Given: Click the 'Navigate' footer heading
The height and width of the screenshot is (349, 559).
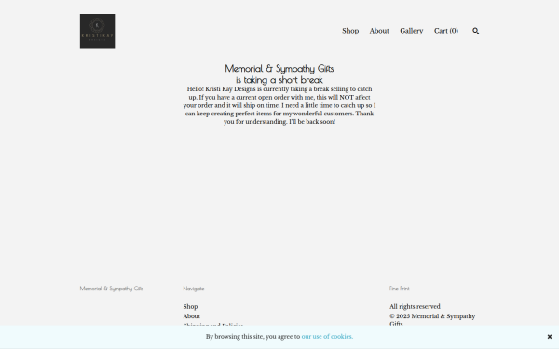Looking at the screenshot, I should click(x=194, y=289).
